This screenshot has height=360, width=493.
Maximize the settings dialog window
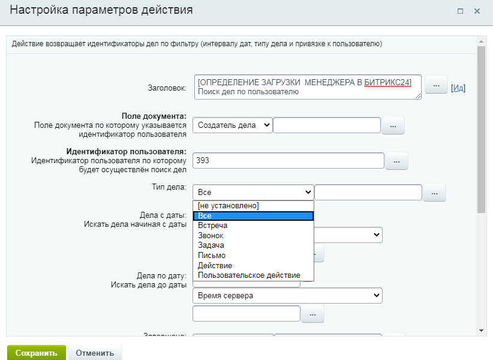461,11
